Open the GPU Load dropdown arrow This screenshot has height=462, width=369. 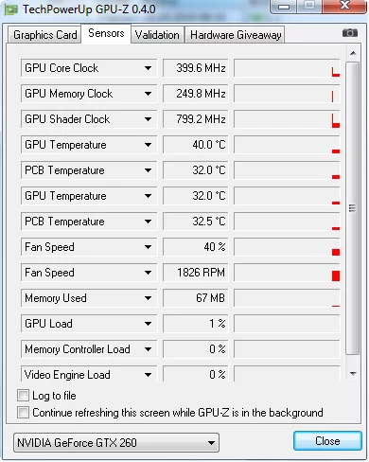coord(148,324)
